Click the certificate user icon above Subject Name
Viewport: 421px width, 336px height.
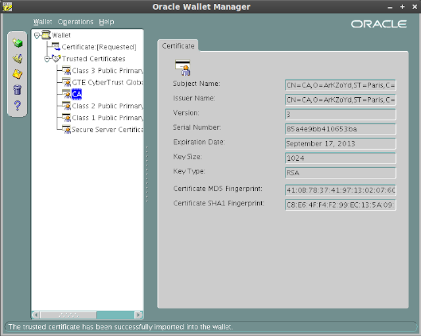click(x=183, y=68)
